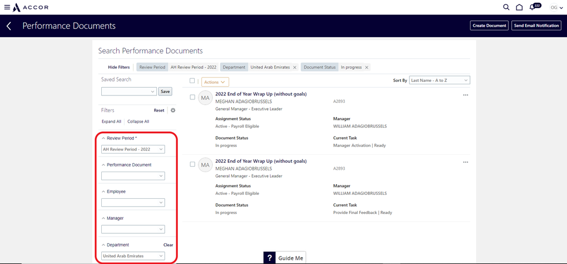
Task: Remove the Document Status filter chip
Action: click(x=366, y=67)
